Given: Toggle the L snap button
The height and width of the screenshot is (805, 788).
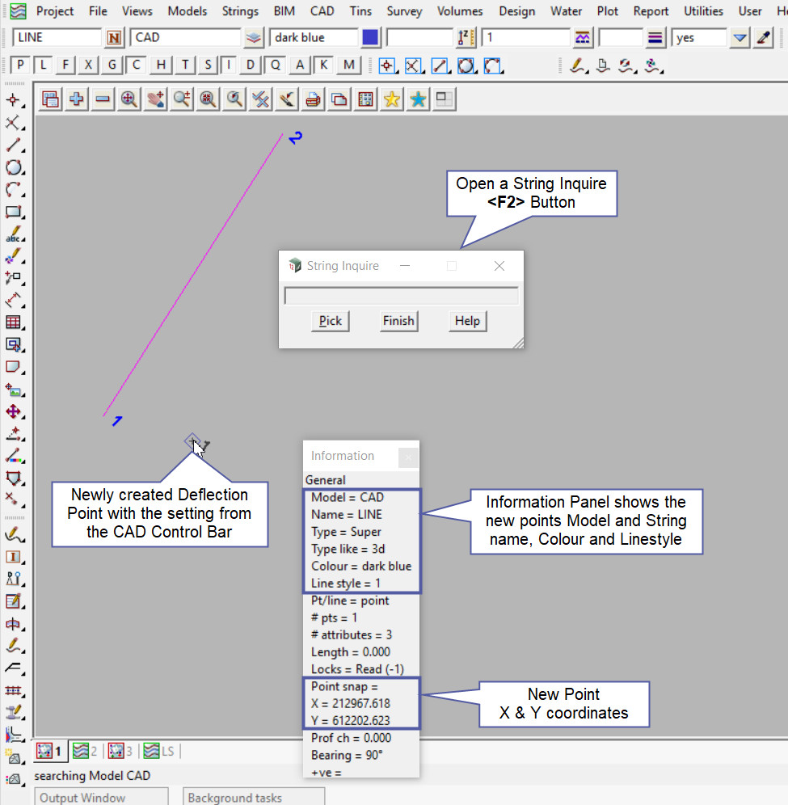Looking at the screenshot, I should pos(44,65).
